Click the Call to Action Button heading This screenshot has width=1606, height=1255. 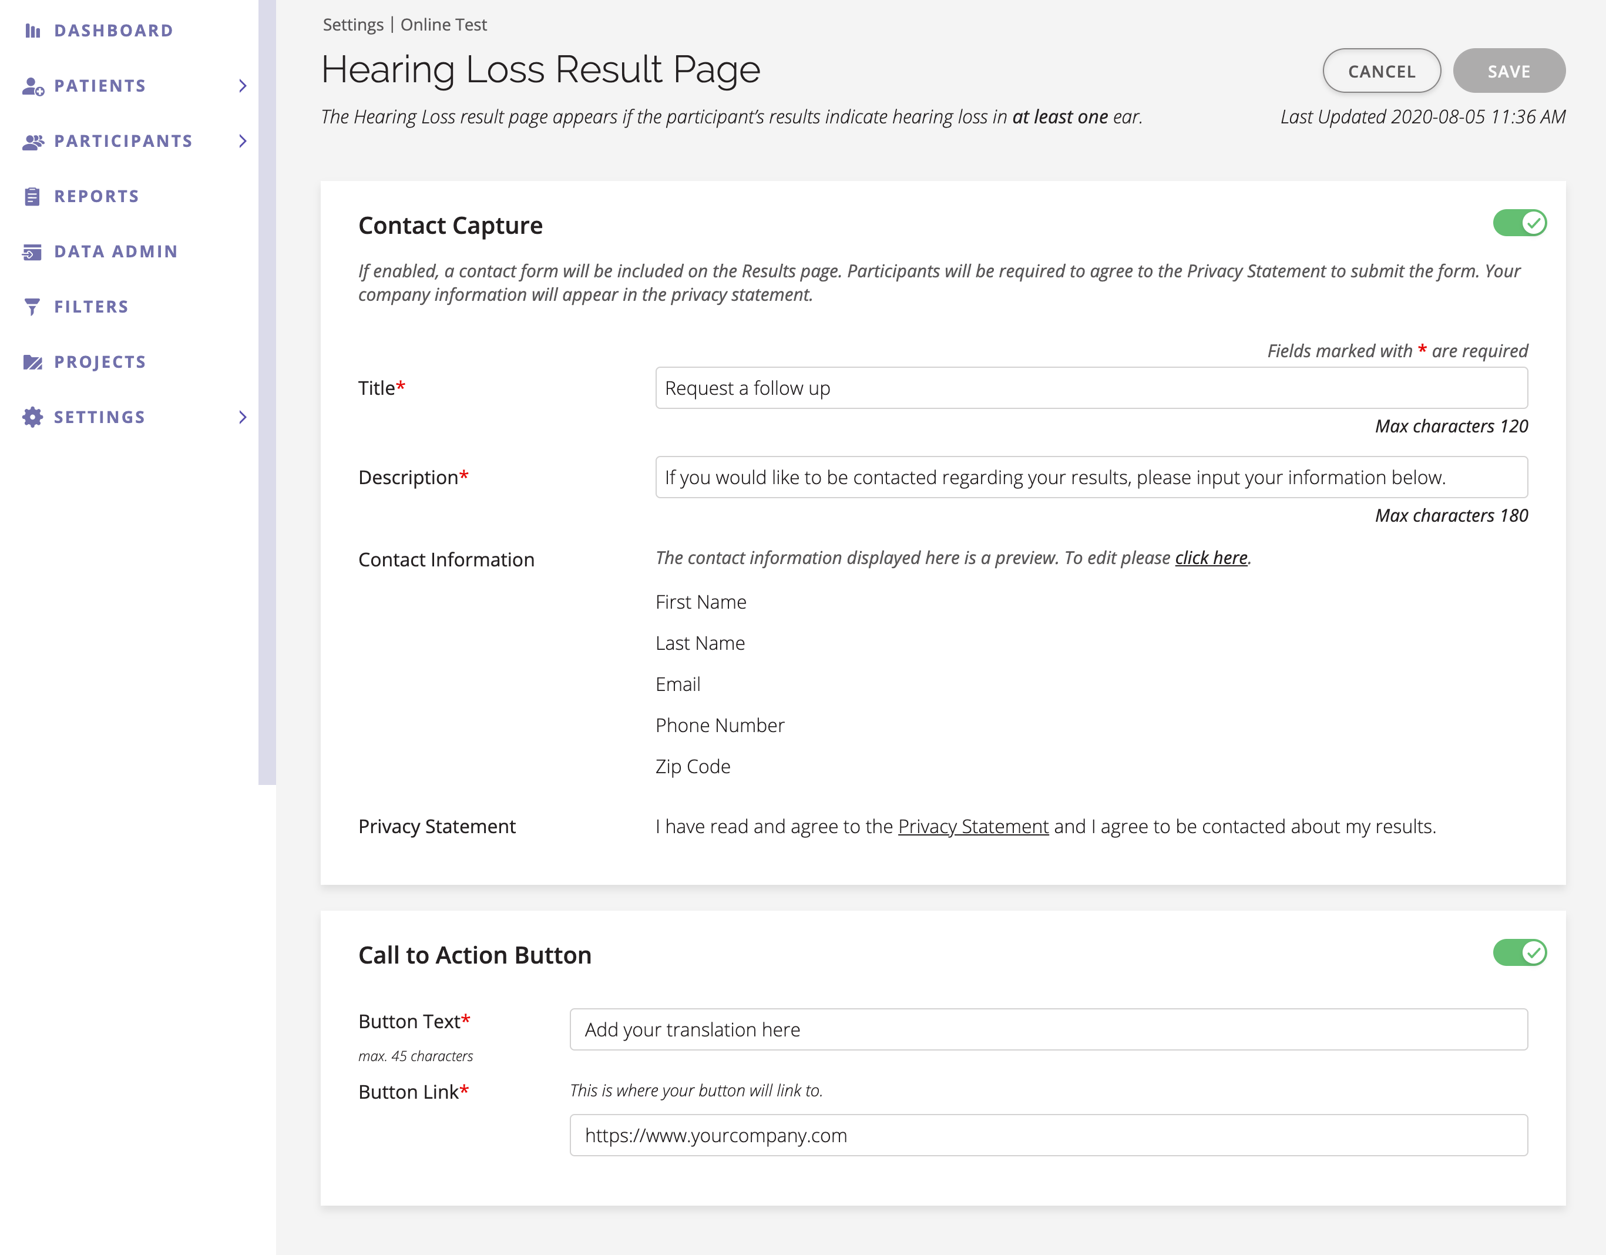click(474, 955)
